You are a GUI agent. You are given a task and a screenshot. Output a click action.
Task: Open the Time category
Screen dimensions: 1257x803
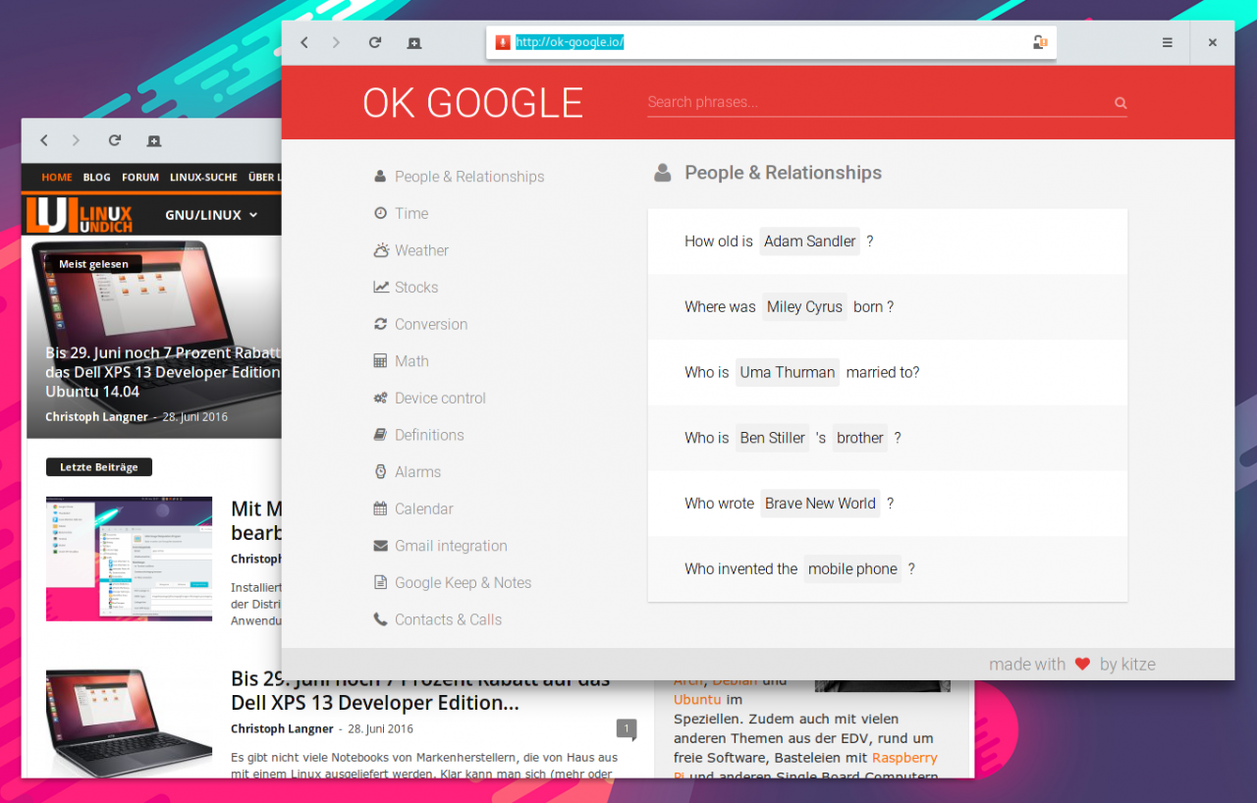411,213
